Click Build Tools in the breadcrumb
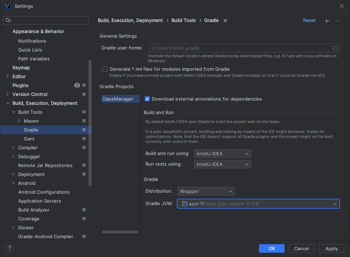 [184, 21]
